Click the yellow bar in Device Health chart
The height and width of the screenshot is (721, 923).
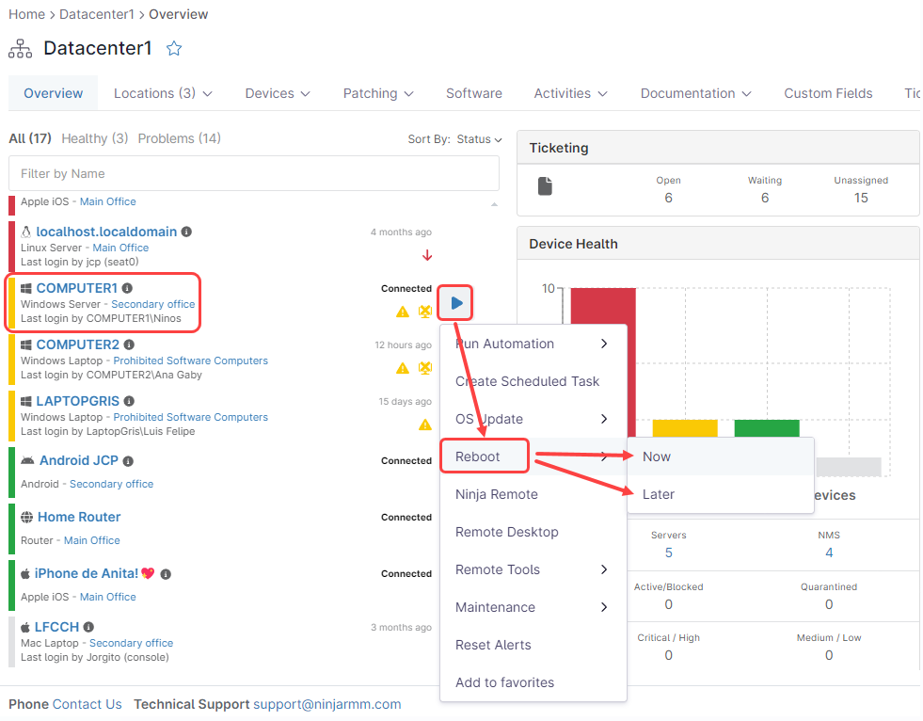pos(685,427)
